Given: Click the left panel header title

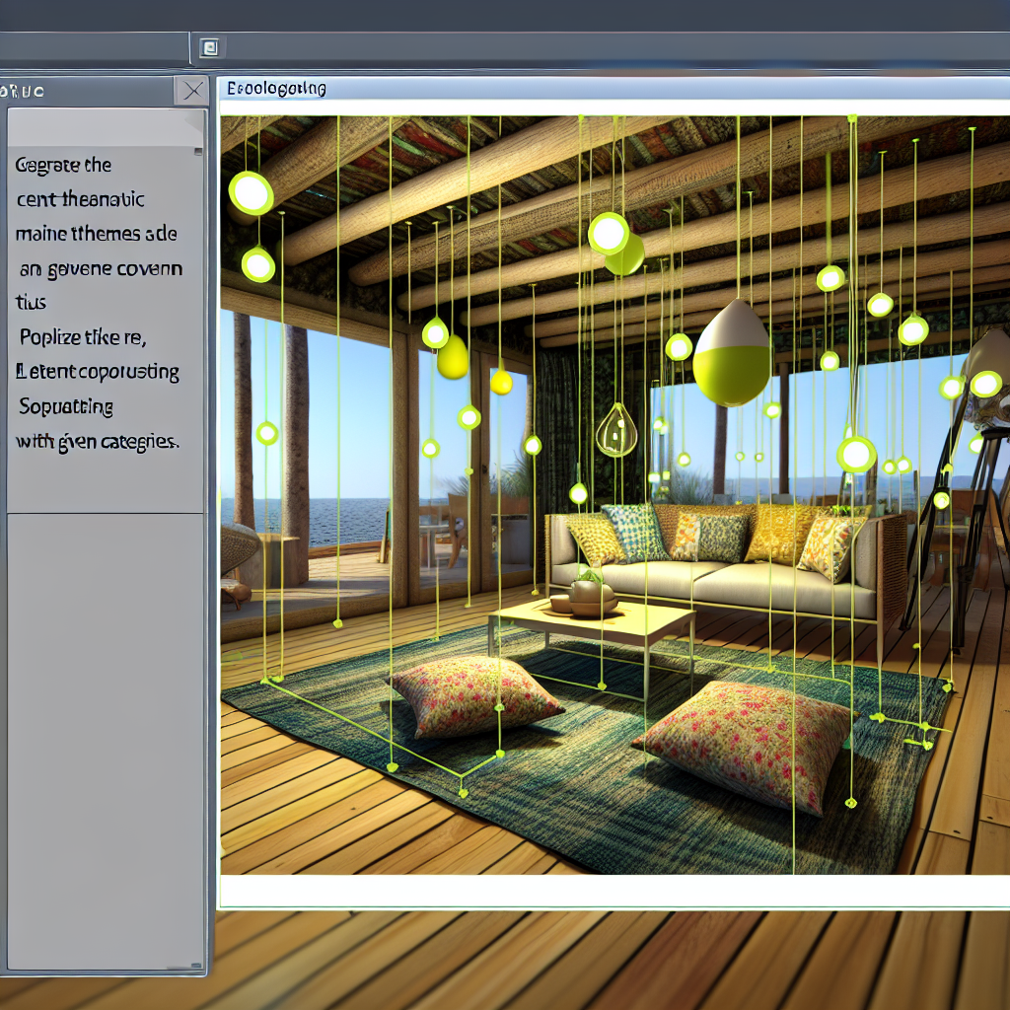Looking at the screenshot, I should pyautogui.click(x=24, y=92).
